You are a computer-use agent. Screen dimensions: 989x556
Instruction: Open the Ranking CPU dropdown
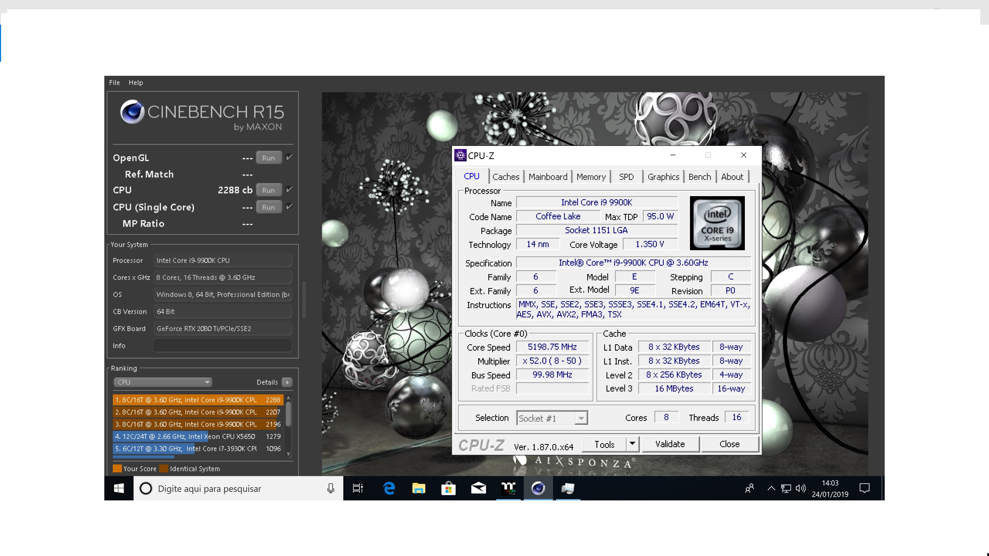[x=163, y=382]
